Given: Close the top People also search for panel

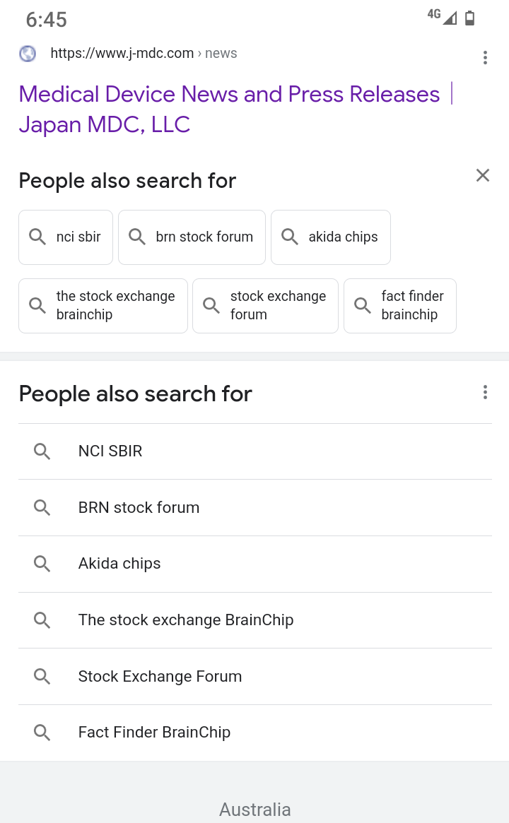Looking at the screenshot, I should tap(483, 175).
